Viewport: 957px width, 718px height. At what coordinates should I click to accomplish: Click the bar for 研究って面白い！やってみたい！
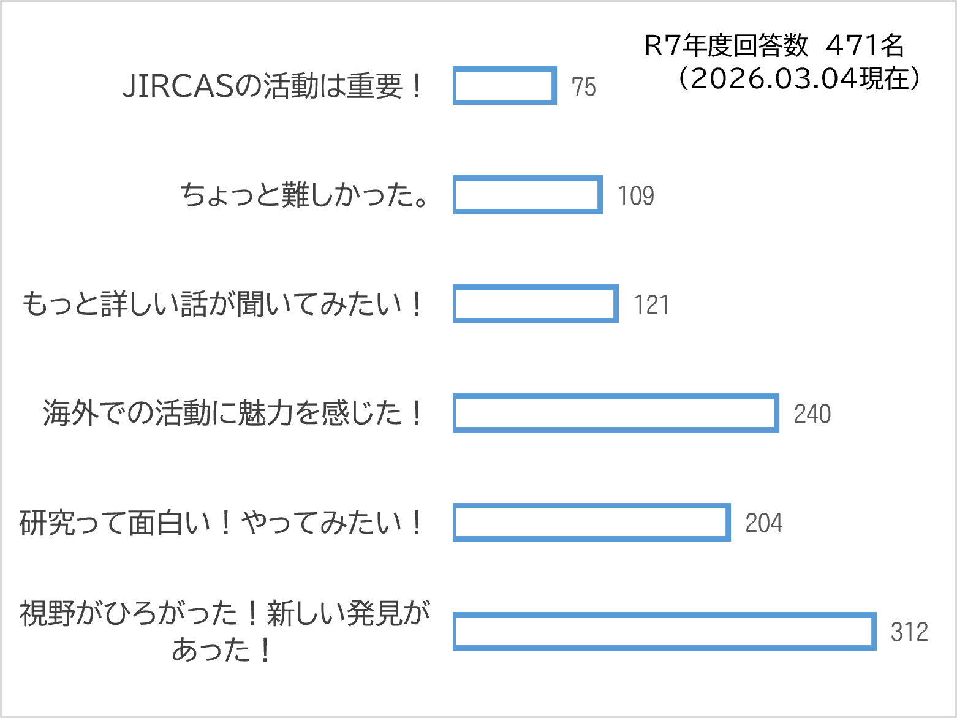coord(591,522)
